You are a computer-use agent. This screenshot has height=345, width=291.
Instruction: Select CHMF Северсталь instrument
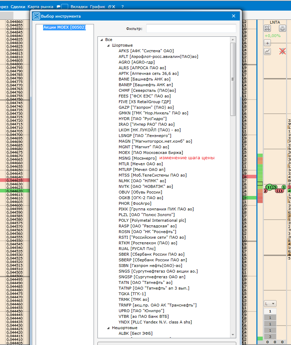pos(147,90)
